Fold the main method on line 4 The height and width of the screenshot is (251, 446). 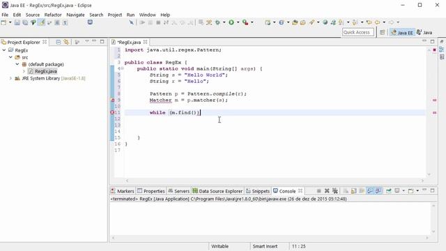[x=122, y=68]
